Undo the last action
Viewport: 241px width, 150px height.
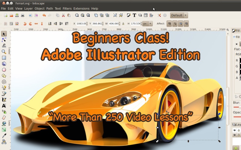click(44, 15)
